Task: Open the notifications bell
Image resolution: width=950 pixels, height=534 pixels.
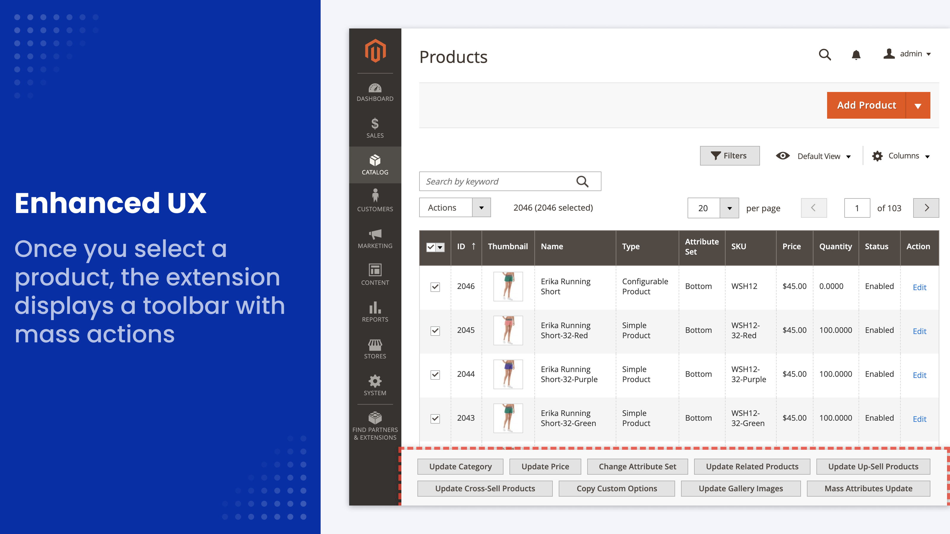Action: click(856, 55)
